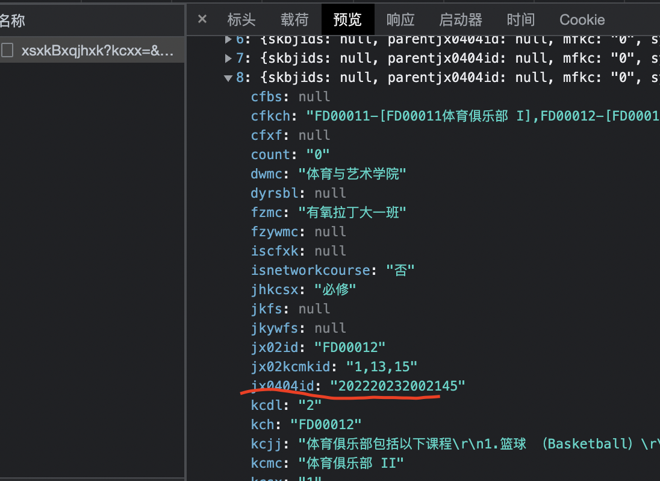
Task: Select the underlined jx0404id value
Action: (x=397, y=386)
